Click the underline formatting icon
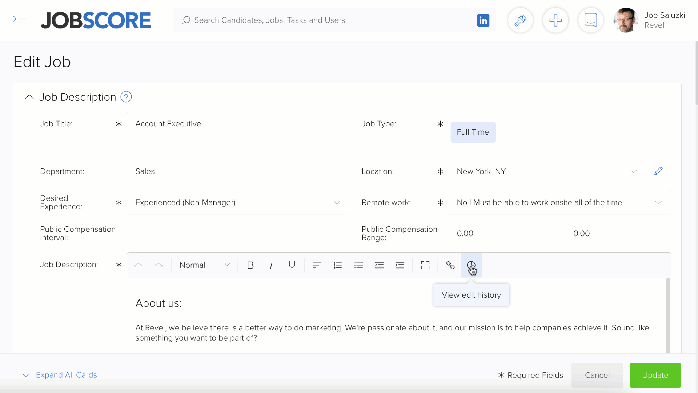The width and height of the screenshot is (698, 393). pyautogui.click(x=292, y=265)
